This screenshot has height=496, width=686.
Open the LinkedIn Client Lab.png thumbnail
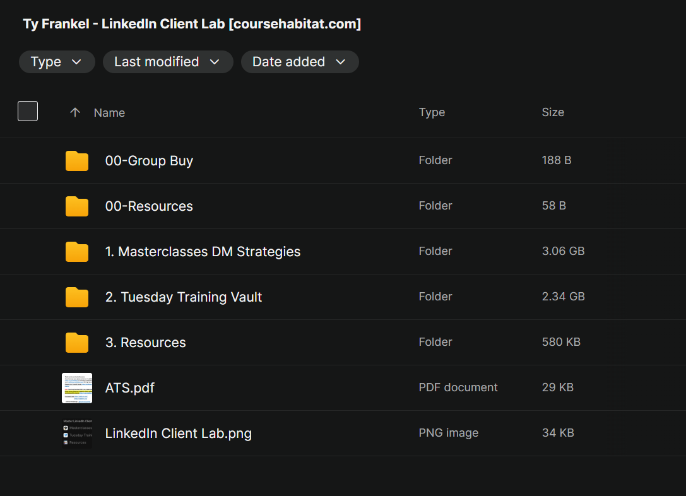[x=77, y=433]
